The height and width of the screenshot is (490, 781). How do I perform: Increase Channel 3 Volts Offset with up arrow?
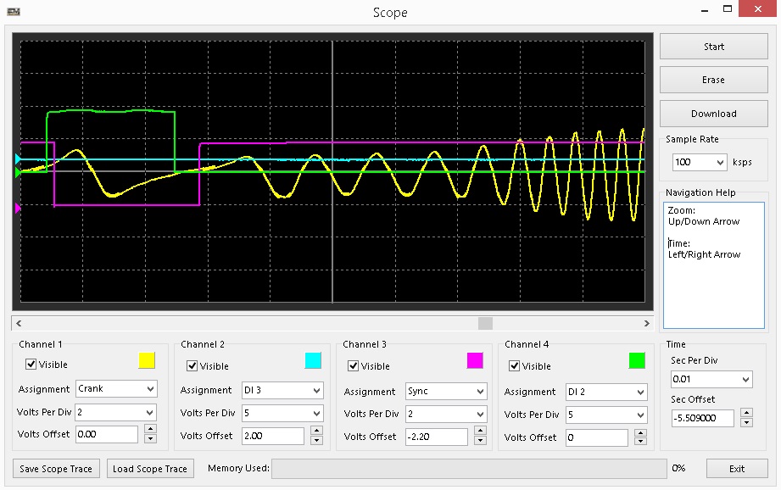[480, 432]
